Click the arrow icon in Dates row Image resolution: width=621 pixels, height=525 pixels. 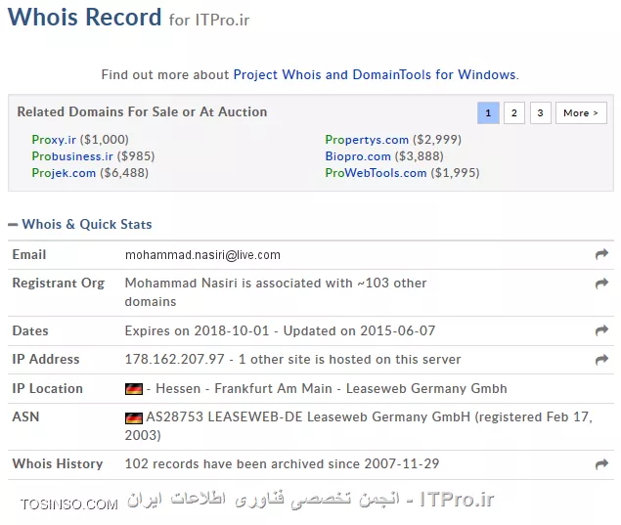pyautogui.click(x=601, y=330)
